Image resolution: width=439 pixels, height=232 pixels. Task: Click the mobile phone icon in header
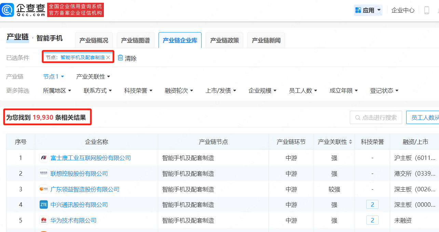[x=426, y=10]
